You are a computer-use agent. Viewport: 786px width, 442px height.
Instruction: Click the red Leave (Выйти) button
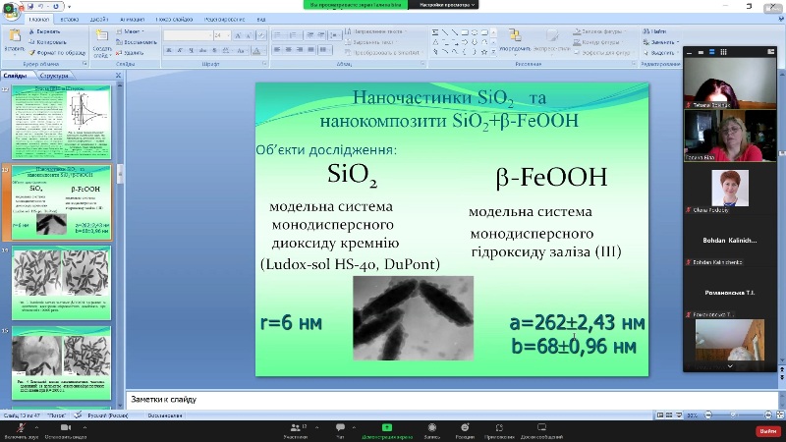click(766, 430)
